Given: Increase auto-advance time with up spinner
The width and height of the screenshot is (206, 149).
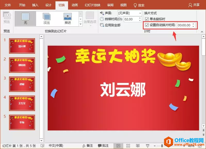Looking at the screenshot, I should [x=193, y=24].
